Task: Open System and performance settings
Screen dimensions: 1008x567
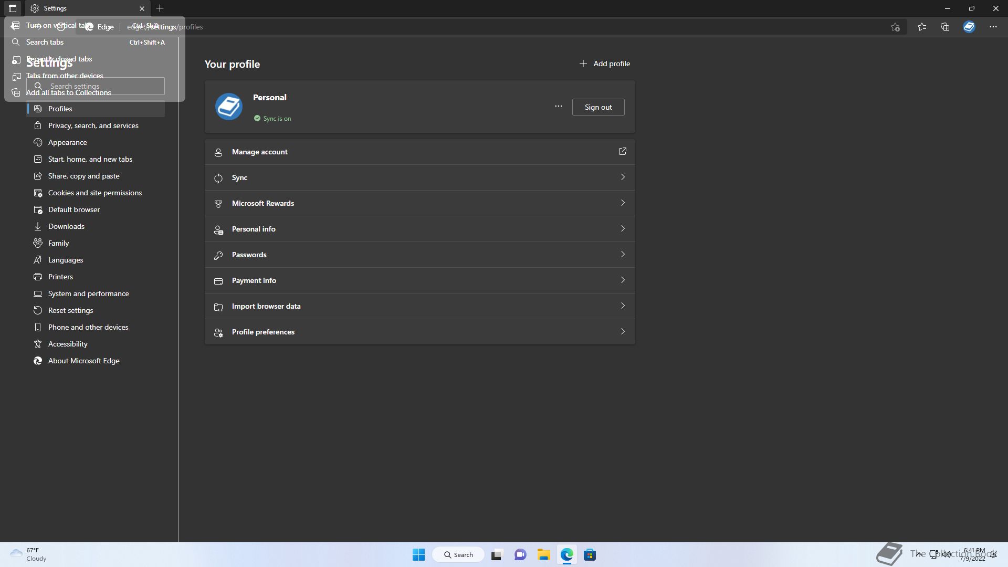Action: tap(96, 293)
